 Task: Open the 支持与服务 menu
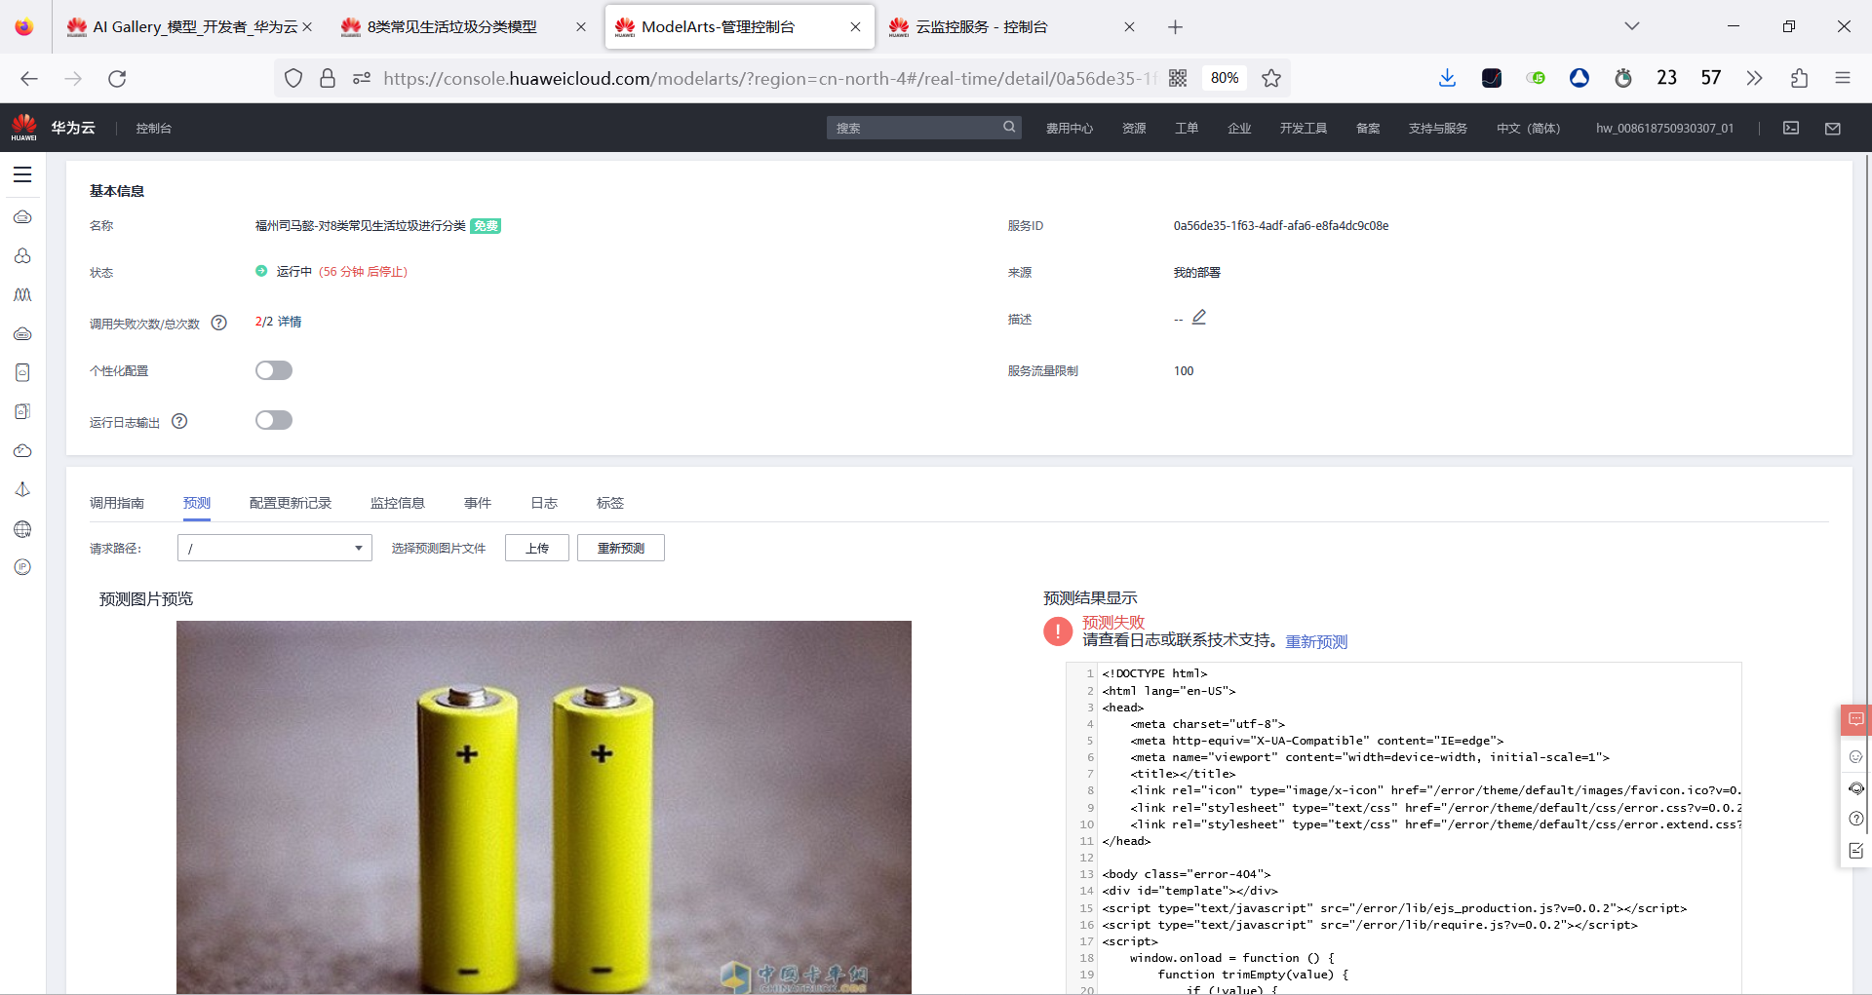(1437, 129)
